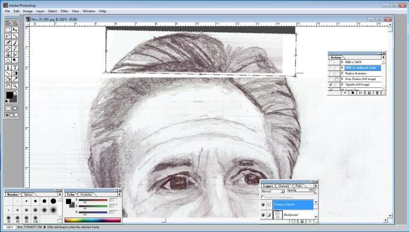Click the foreground color swatch in toolbox

click(x=9, y=95)
